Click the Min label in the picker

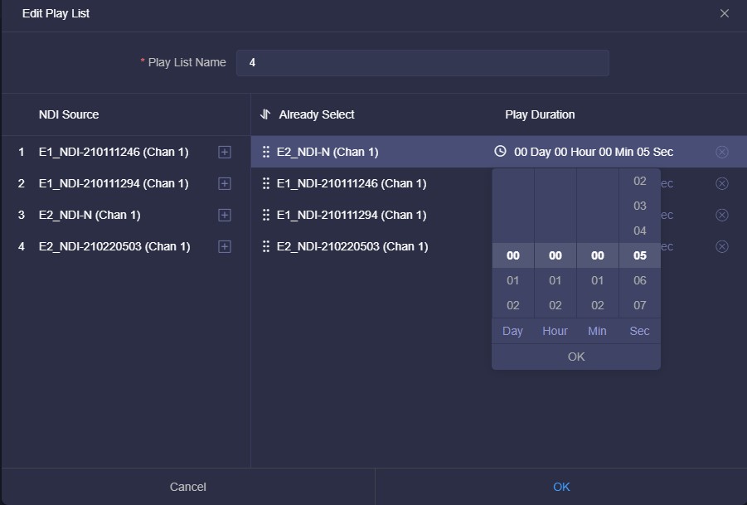tap(597, 331)
